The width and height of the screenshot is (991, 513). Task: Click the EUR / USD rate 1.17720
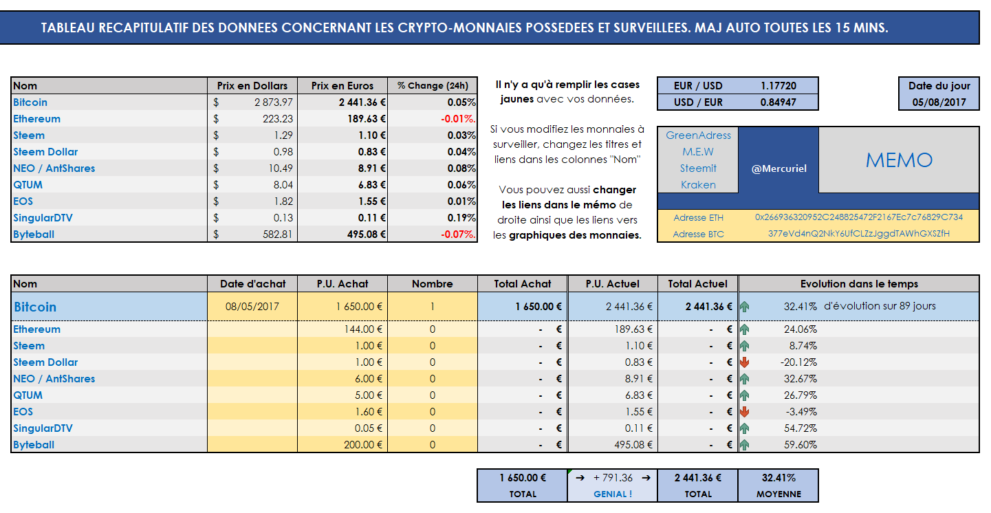(x=778, y=86)
